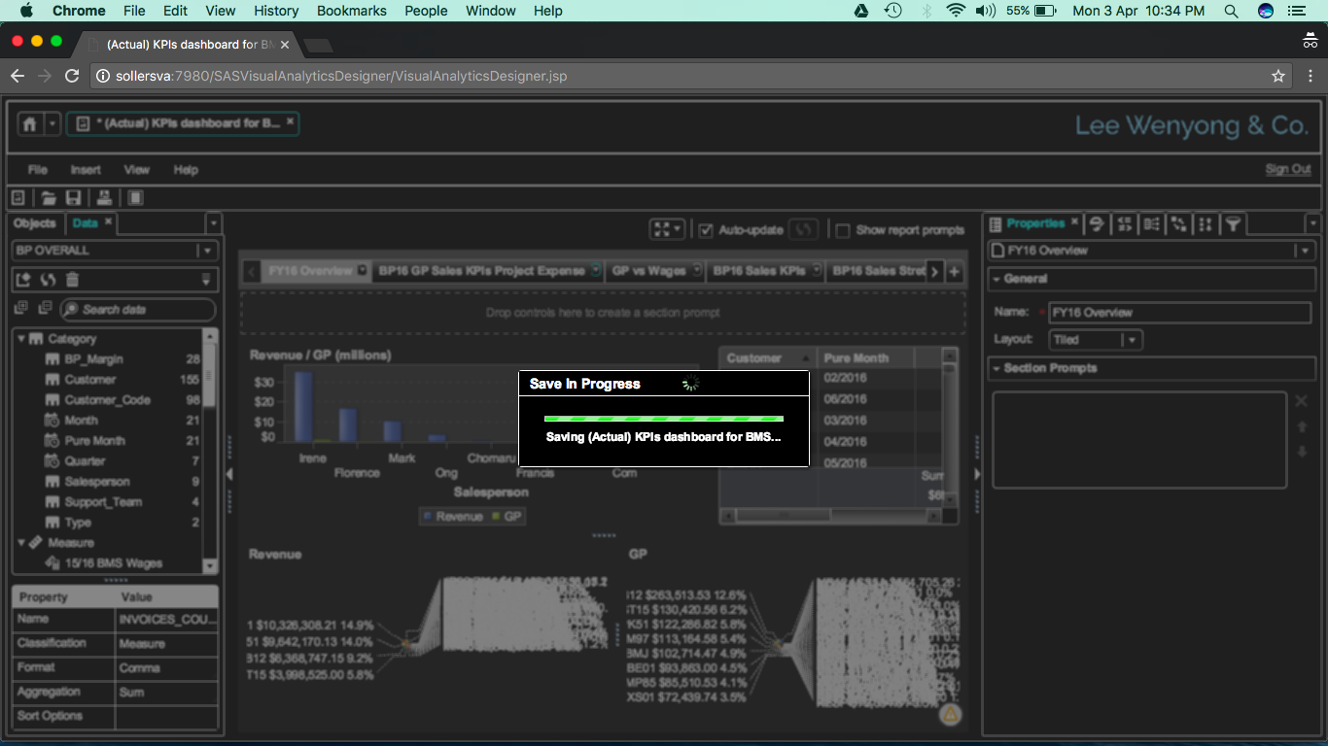Click the Sign Out link
The width and height of the screenshot is (1328, 746).
pos(1287,169)
